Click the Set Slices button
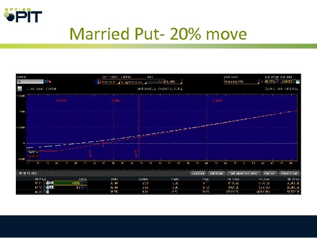Viewport: 317px width, 238px height. click(x=216, y=174)
